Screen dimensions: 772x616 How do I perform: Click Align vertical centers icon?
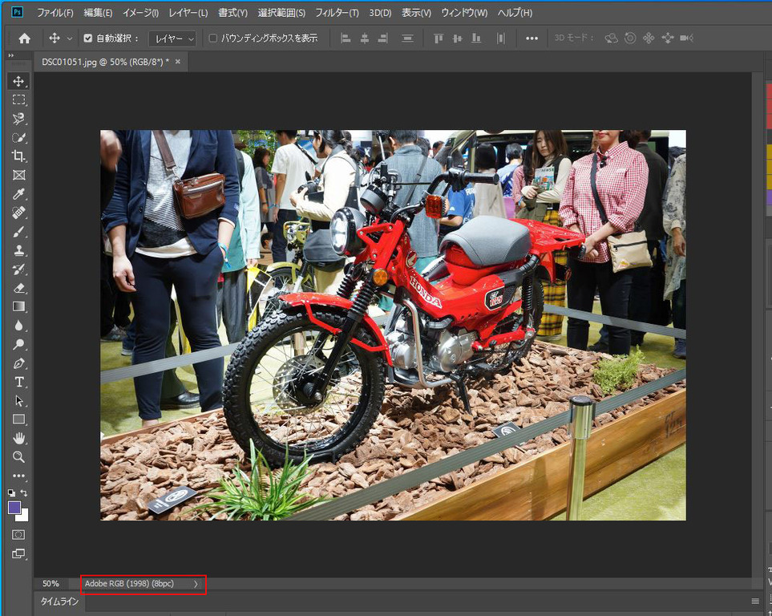[458, 38]
